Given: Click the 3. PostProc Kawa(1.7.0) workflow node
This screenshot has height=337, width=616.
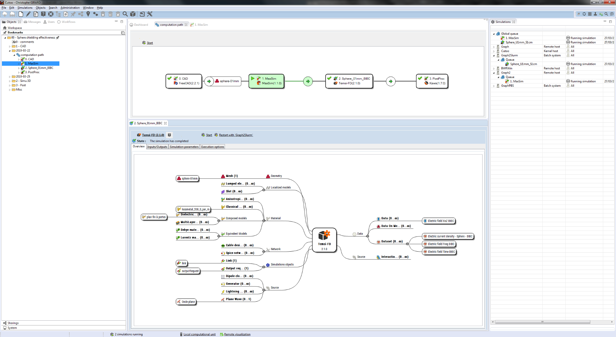Looking at the screenshot, I should point(432,81).
